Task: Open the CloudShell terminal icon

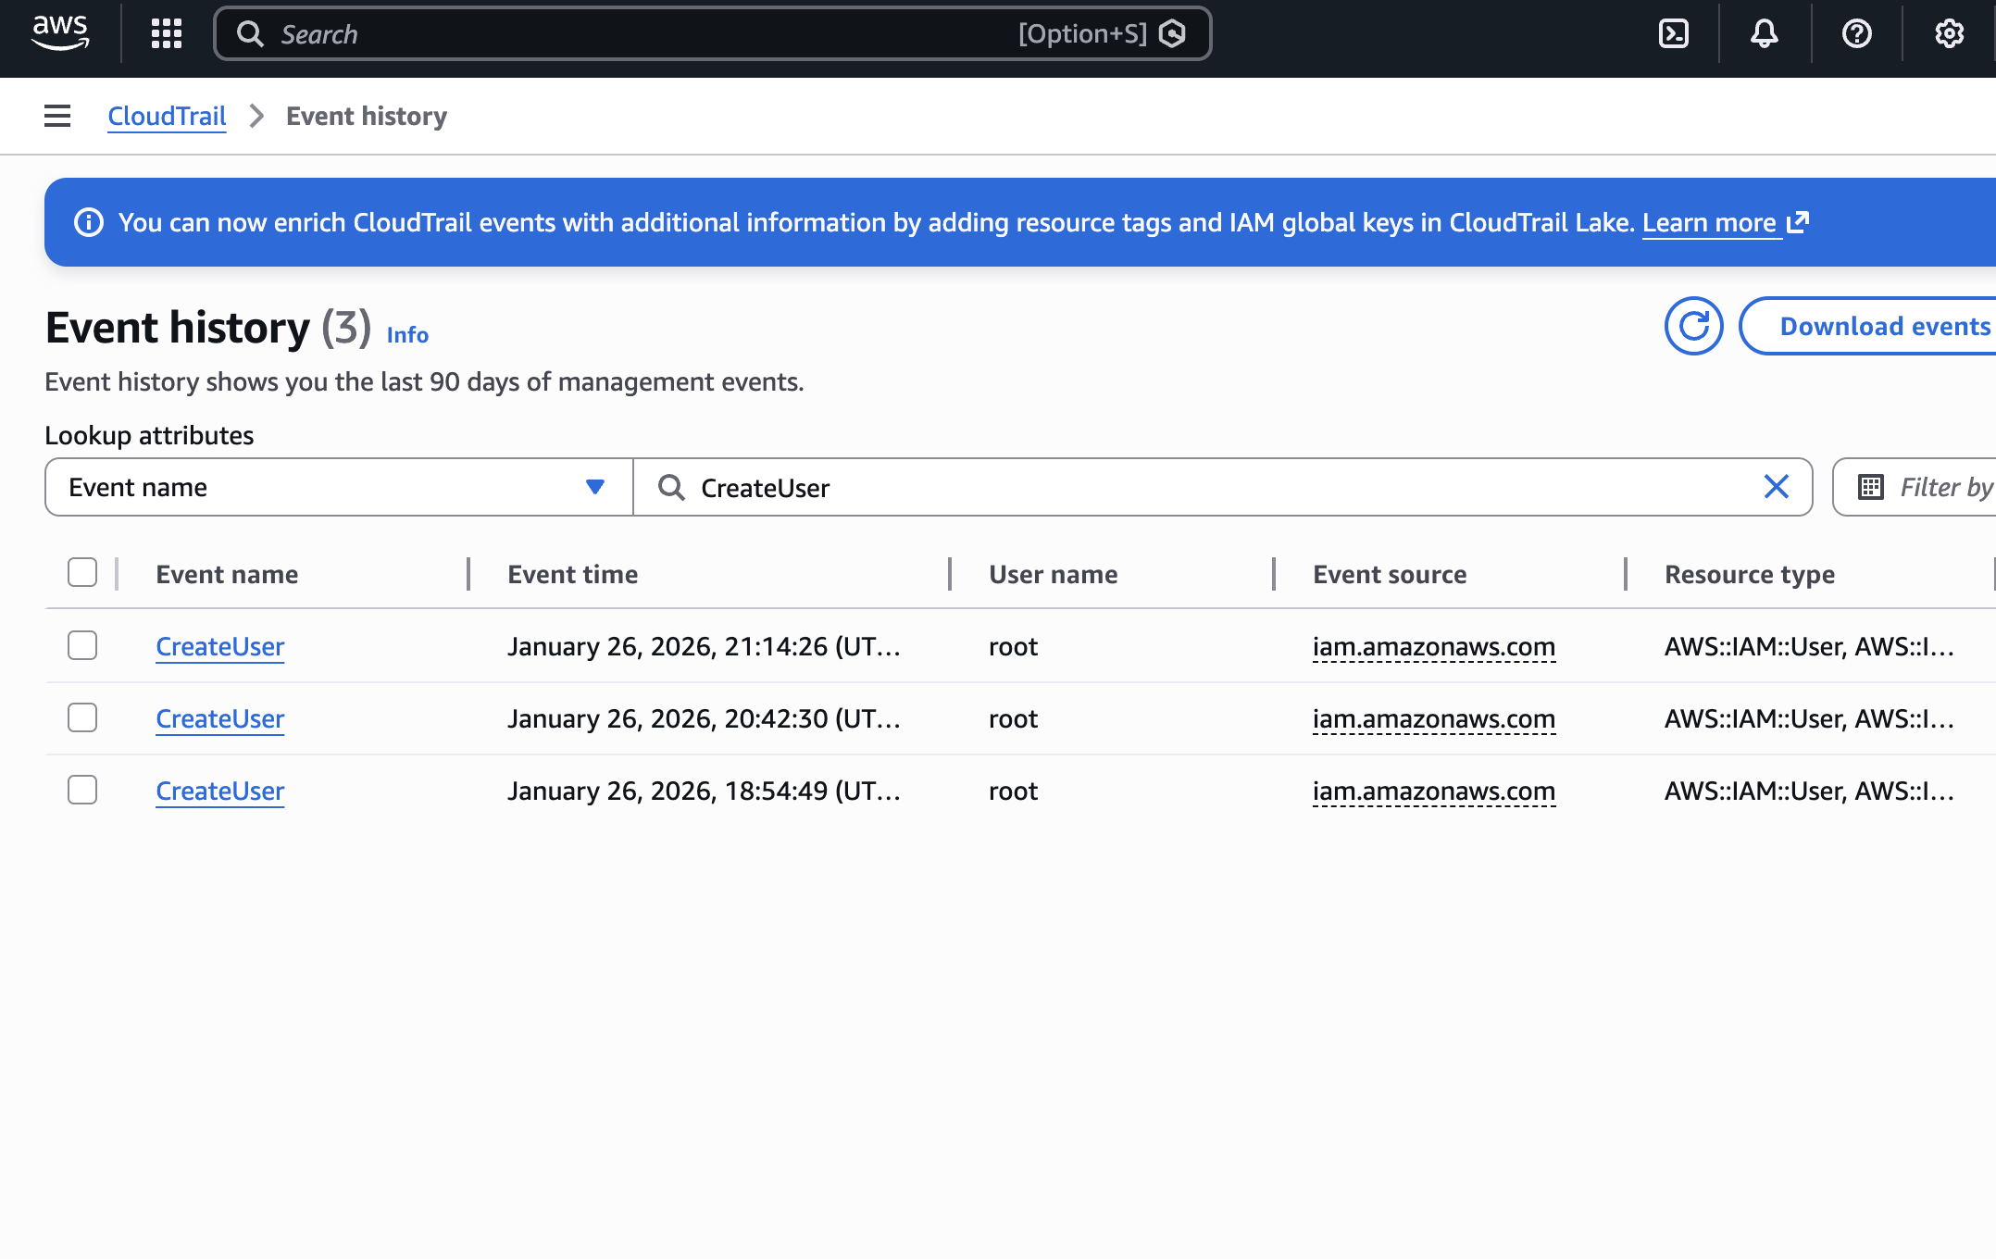Action: click(x=1674, y=33)
